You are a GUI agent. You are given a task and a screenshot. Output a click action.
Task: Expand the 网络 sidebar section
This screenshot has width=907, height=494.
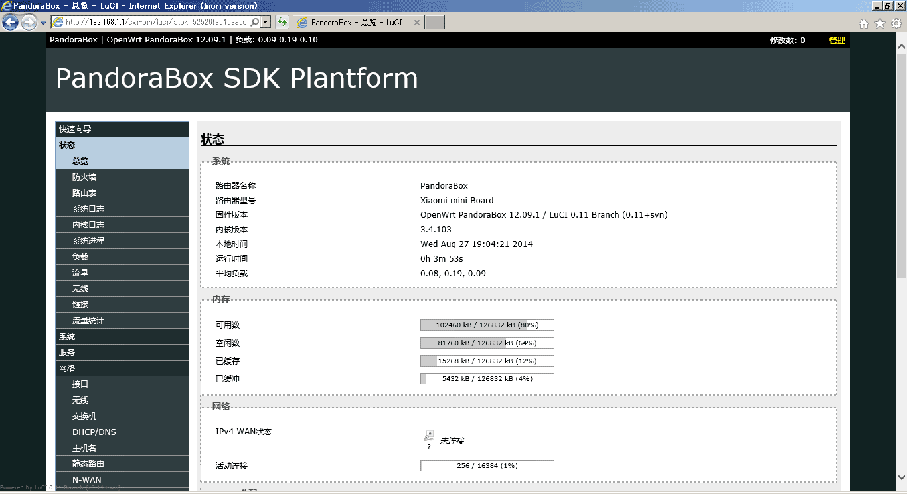[122, 368]
